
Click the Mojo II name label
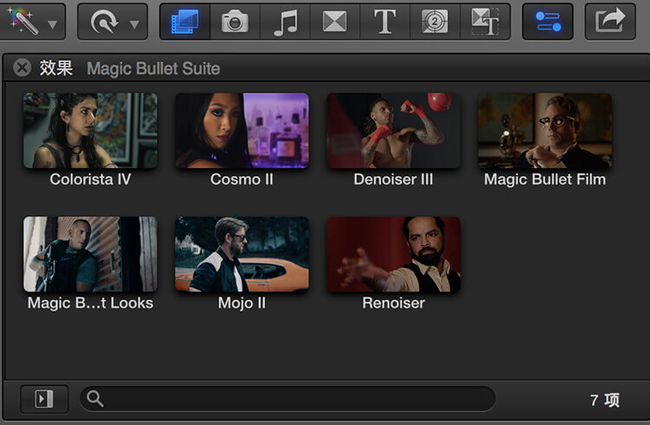[x=242, y=303]
